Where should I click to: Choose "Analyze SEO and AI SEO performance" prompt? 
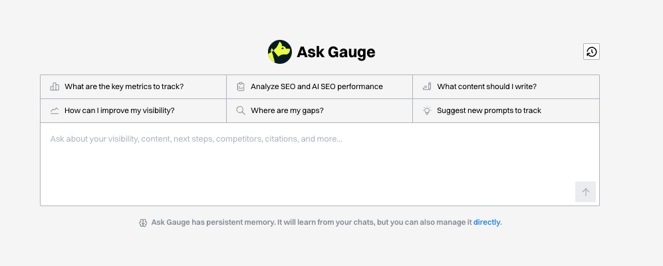(317, 86)
